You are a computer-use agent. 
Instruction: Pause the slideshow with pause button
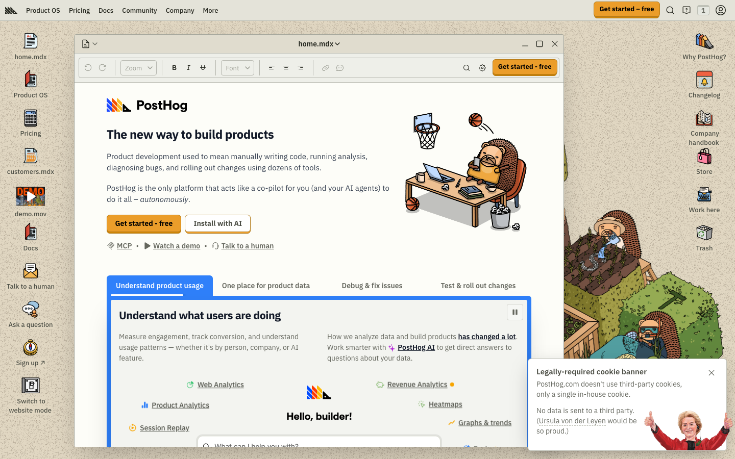(514, 312)
